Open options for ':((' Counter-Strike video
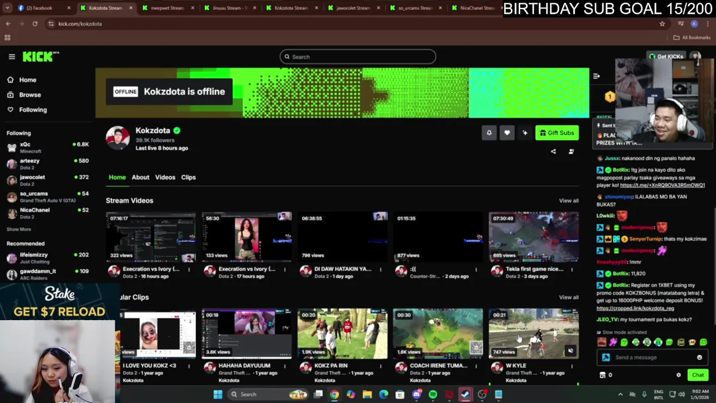The height and width of the screenshot is (403, 716). pos(476,269)
